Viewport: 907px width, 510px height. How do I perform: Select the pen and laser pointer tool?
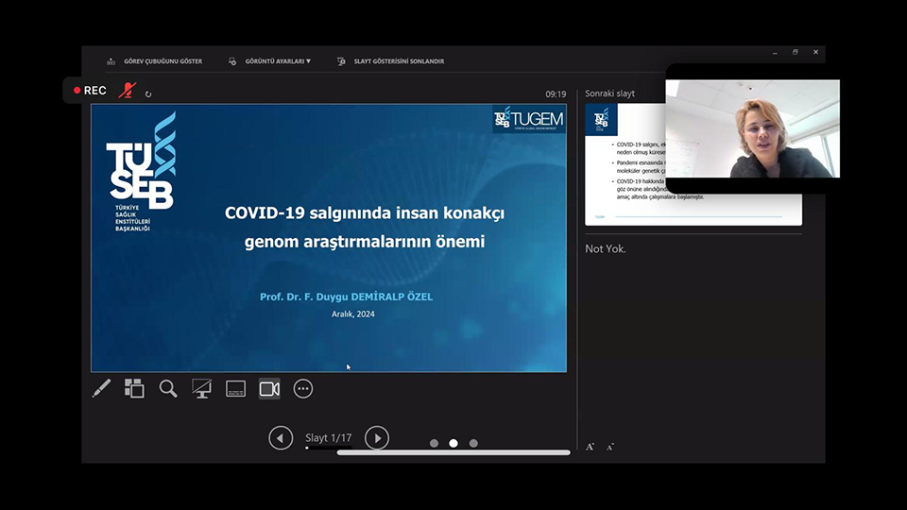pos(101,388)
